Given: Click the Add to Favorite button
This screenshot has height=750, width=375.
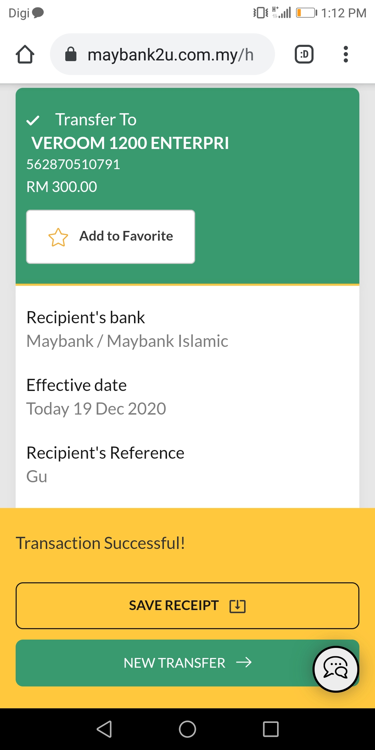Looking at the screenshot, I should pos(110,237).
